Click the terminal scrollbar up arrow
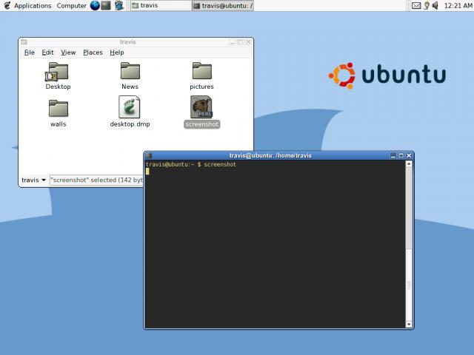The width and height of the screenshot is (474, 355). pyautogui.click(x=409, y=164)
